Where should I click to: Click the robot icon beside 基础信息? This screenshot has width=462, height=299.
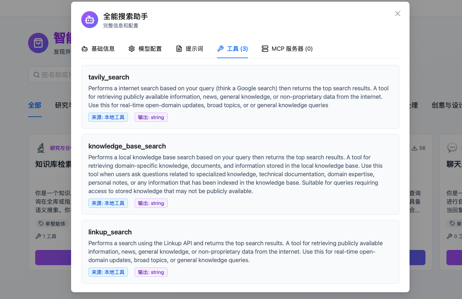(85, 49)
